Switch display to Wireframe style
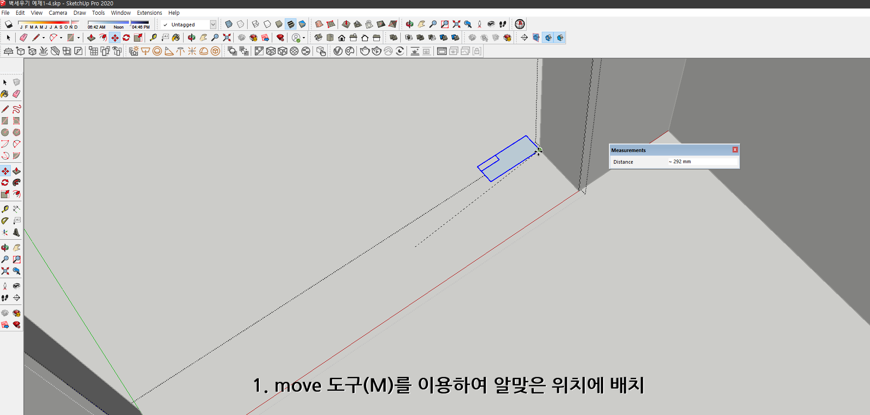This screenshot has height=415, width=870. pos(256,24)
